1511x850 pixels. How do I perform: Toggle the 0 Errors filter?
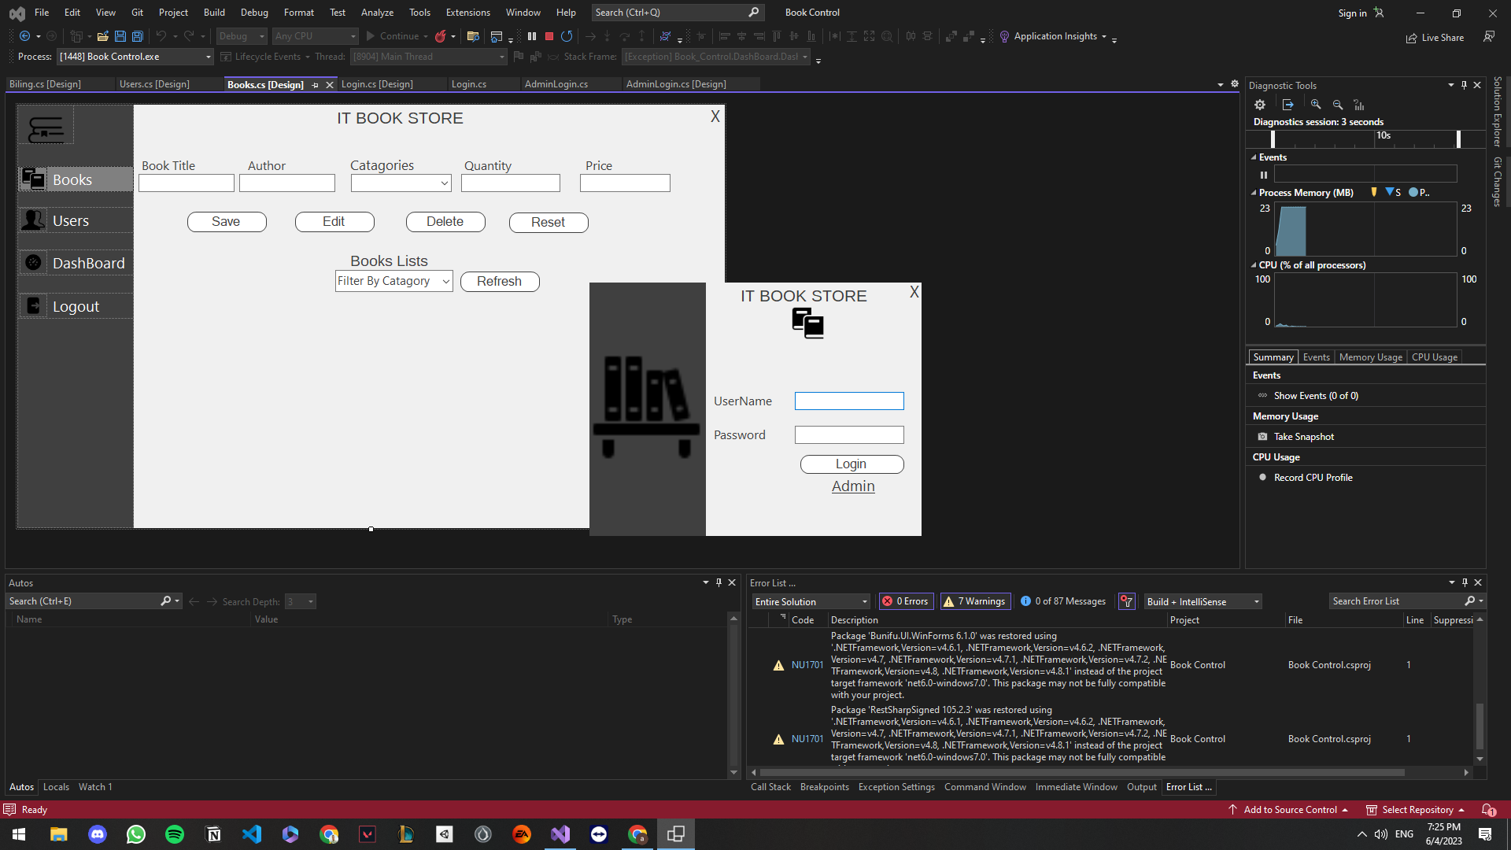pyautogui.click(x=906, y=601)
